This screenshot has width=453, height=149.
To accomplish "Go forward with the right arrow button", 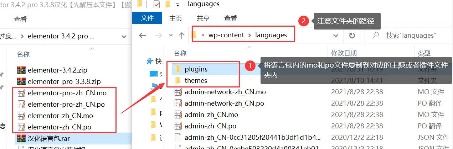I will (159, 35).
